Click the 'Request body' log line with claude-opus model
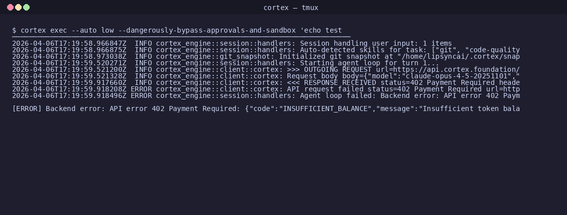The height and width of the screenshot is (215, 567). tap(266, 76)
